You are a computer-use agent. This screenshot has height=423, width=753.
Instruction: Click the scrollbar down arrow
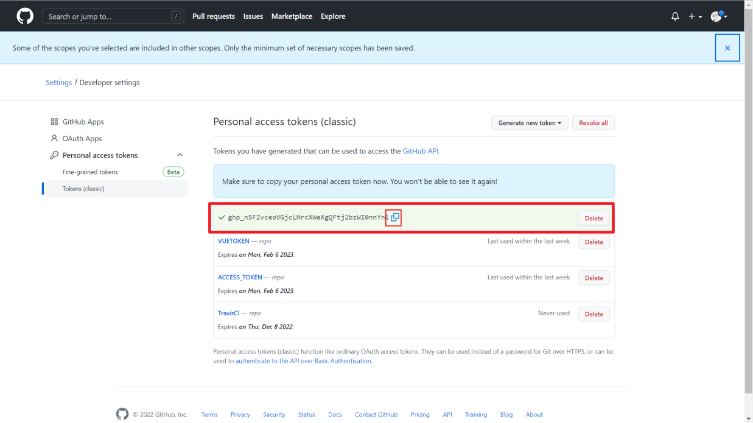click(749, 419)
